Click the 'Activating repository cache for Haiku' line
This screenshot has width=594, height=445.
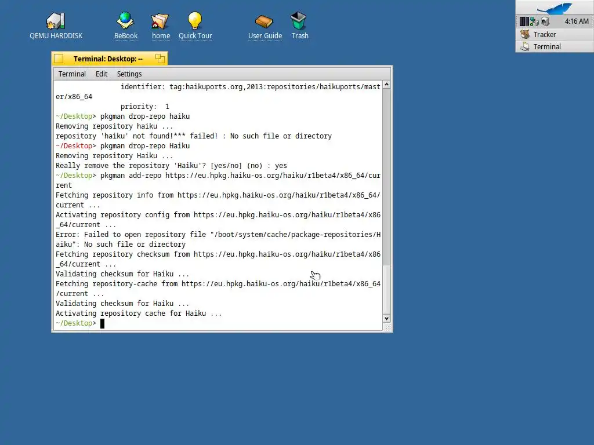[139, 313]
